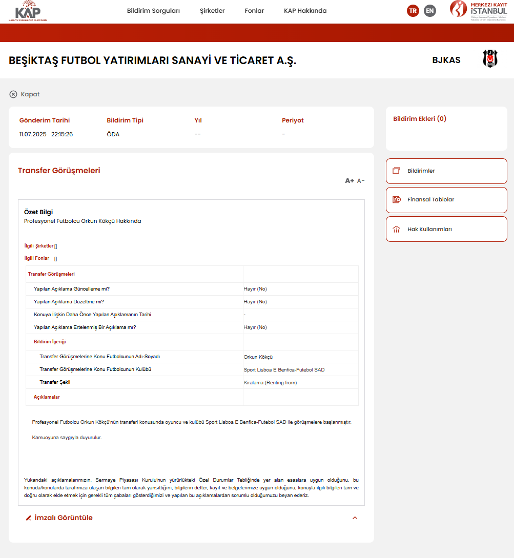Click the Finansal Tablolar chart icon

[x=397, y=200]
